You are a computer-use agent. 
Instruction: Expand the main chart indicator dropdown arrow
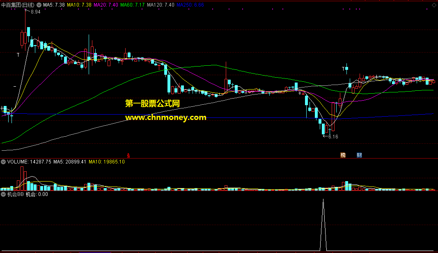point(39,5)
